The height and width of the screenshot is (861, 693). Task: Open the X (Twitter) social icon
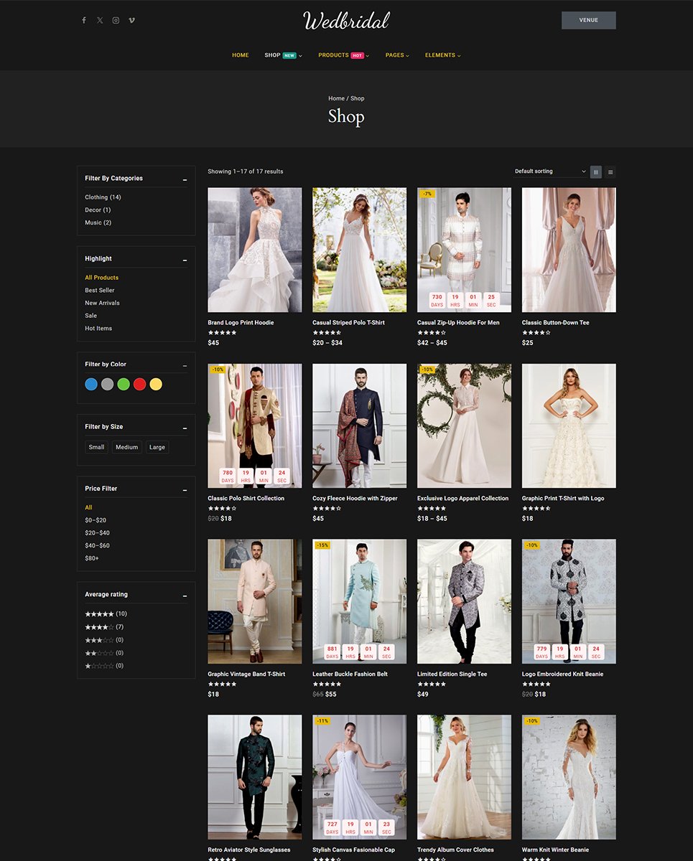100,20
